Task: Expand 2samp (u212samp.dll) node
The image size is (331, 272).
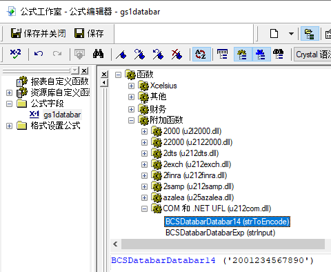Action: coord(144,186)
